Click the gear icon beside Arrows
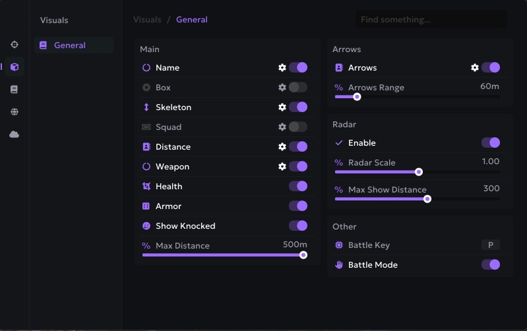Screen dimensions: 527x331 pyautogui.click(x=475, y=68)
